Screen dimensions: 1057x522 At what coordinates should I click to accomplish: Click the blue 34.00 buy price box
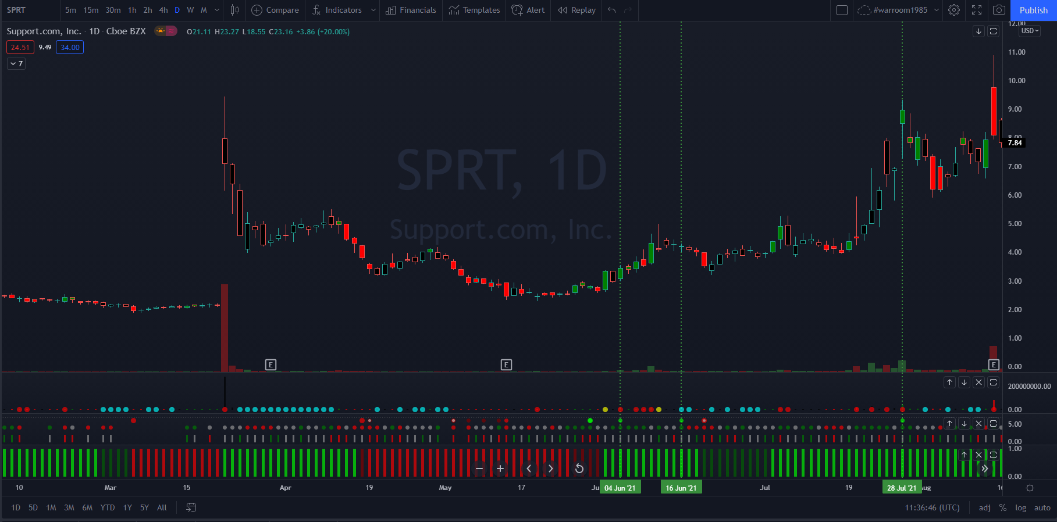[x=70, y=47]
